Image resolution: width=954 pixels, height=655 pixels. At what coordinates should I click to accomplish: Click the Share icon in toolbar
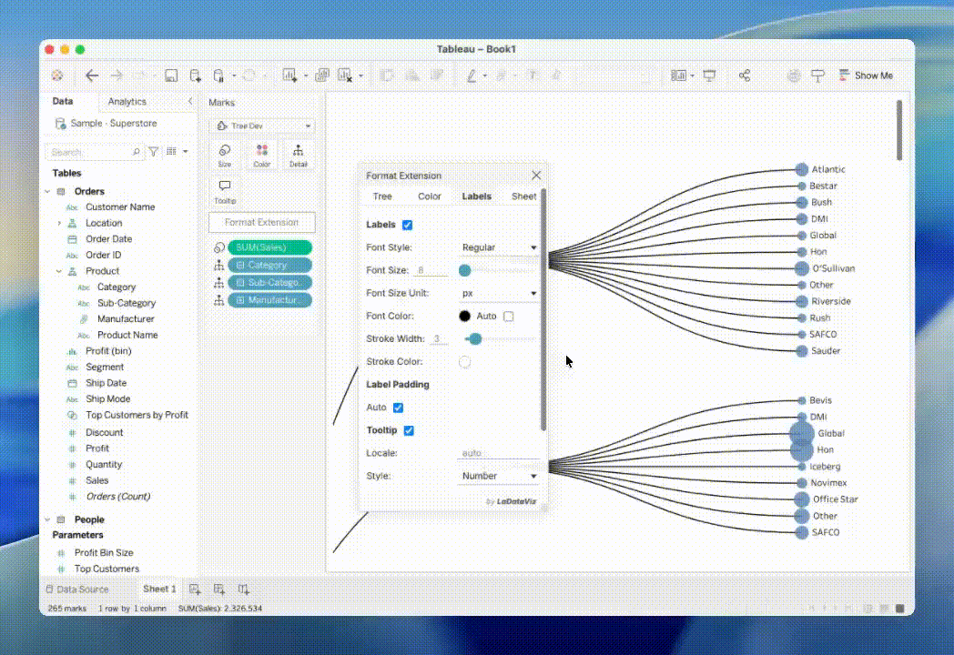[745, 76]
